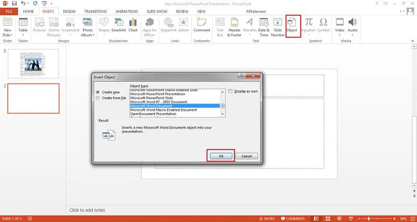Click Cancel in Insert Object dialog
The width and height of the screenshot is (417, 222).
coord(247,156)
